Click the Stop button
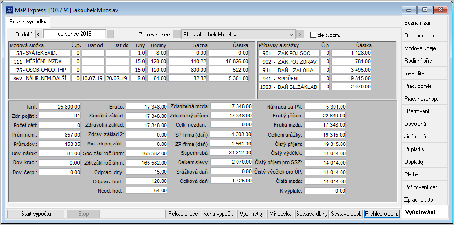This screenshot has height=225, width=454. coord(83,214)
